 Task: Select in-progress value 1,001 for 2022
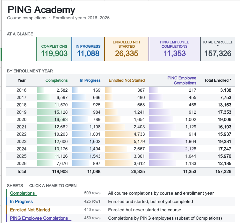tap(95, 134)
